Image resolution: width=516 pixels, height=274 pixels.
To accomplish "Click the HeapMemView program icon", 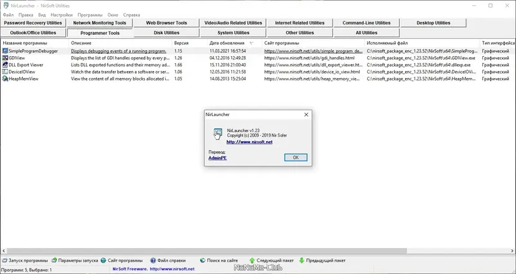I will click(5, 79).
